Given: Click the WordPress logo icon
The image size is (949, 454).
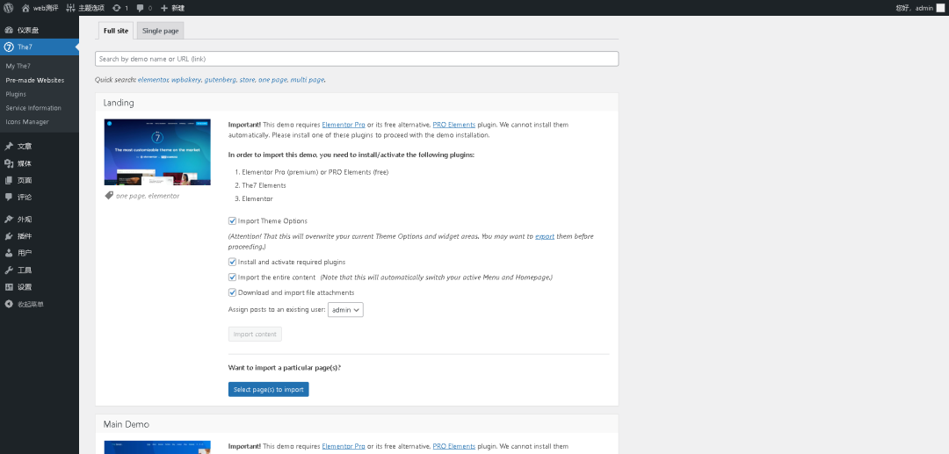Looking at the screenshot, I should (x=8, y=8).
